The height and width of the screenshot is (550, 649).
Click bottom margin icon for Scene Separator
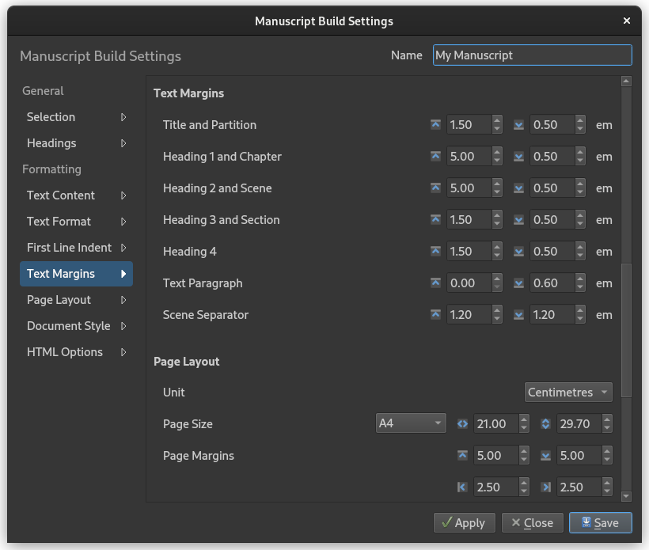(518, 314)
